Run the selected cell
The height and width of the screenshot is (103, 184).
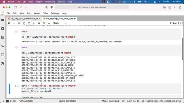[34, 23]
